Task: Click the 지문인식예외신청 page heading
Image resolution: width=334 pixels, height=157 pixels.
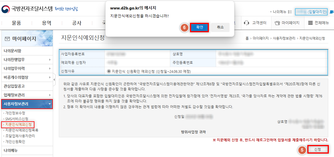Action: coord(83,38)
